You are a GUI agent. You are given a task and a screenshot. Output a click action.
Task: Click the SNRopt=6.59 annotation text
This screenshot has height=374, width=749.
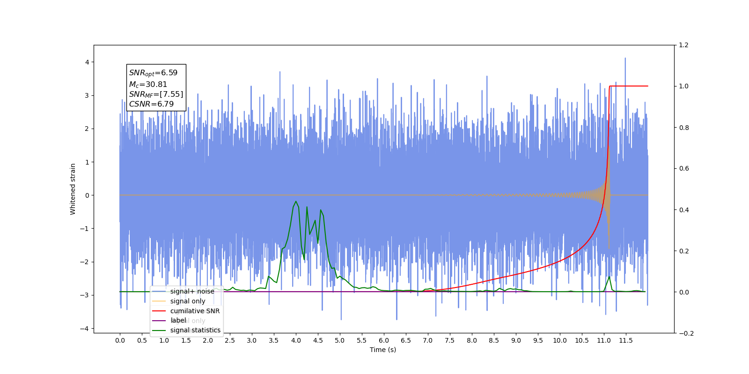[153, 73]
